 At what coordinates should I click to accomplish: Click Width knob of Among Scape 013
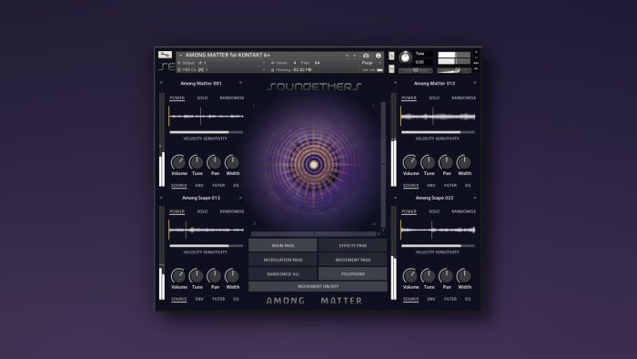232,276
